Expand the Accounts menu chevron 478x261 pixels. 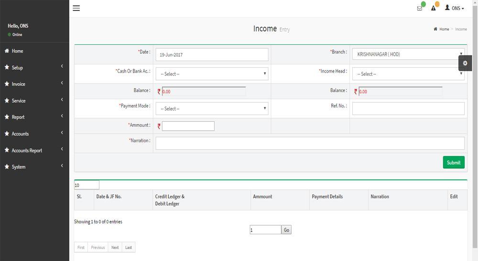pyautogui.click(x=62, y=133)
